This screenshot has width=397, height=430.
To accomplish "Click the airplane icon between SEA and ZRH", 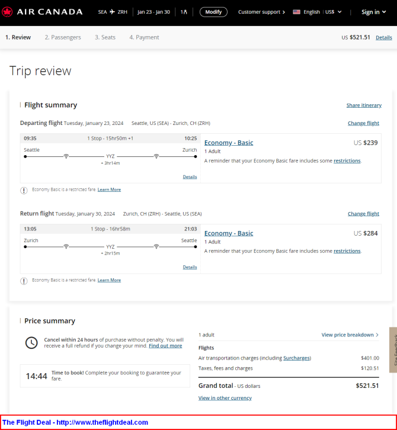I will 112,12.
